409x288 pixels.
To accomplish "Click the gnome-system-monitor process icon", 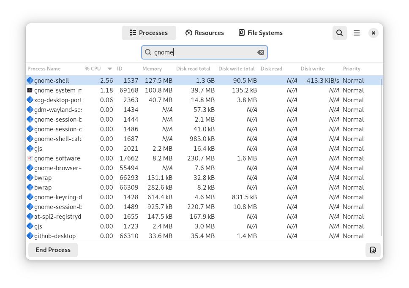I will coord(30,90).
